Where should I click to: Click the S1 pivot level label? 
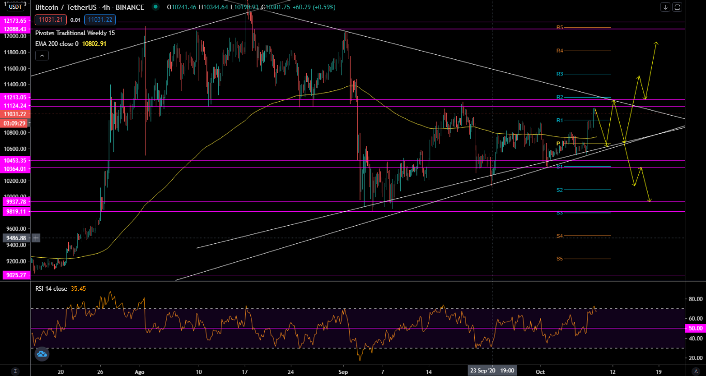click(560, 167)
